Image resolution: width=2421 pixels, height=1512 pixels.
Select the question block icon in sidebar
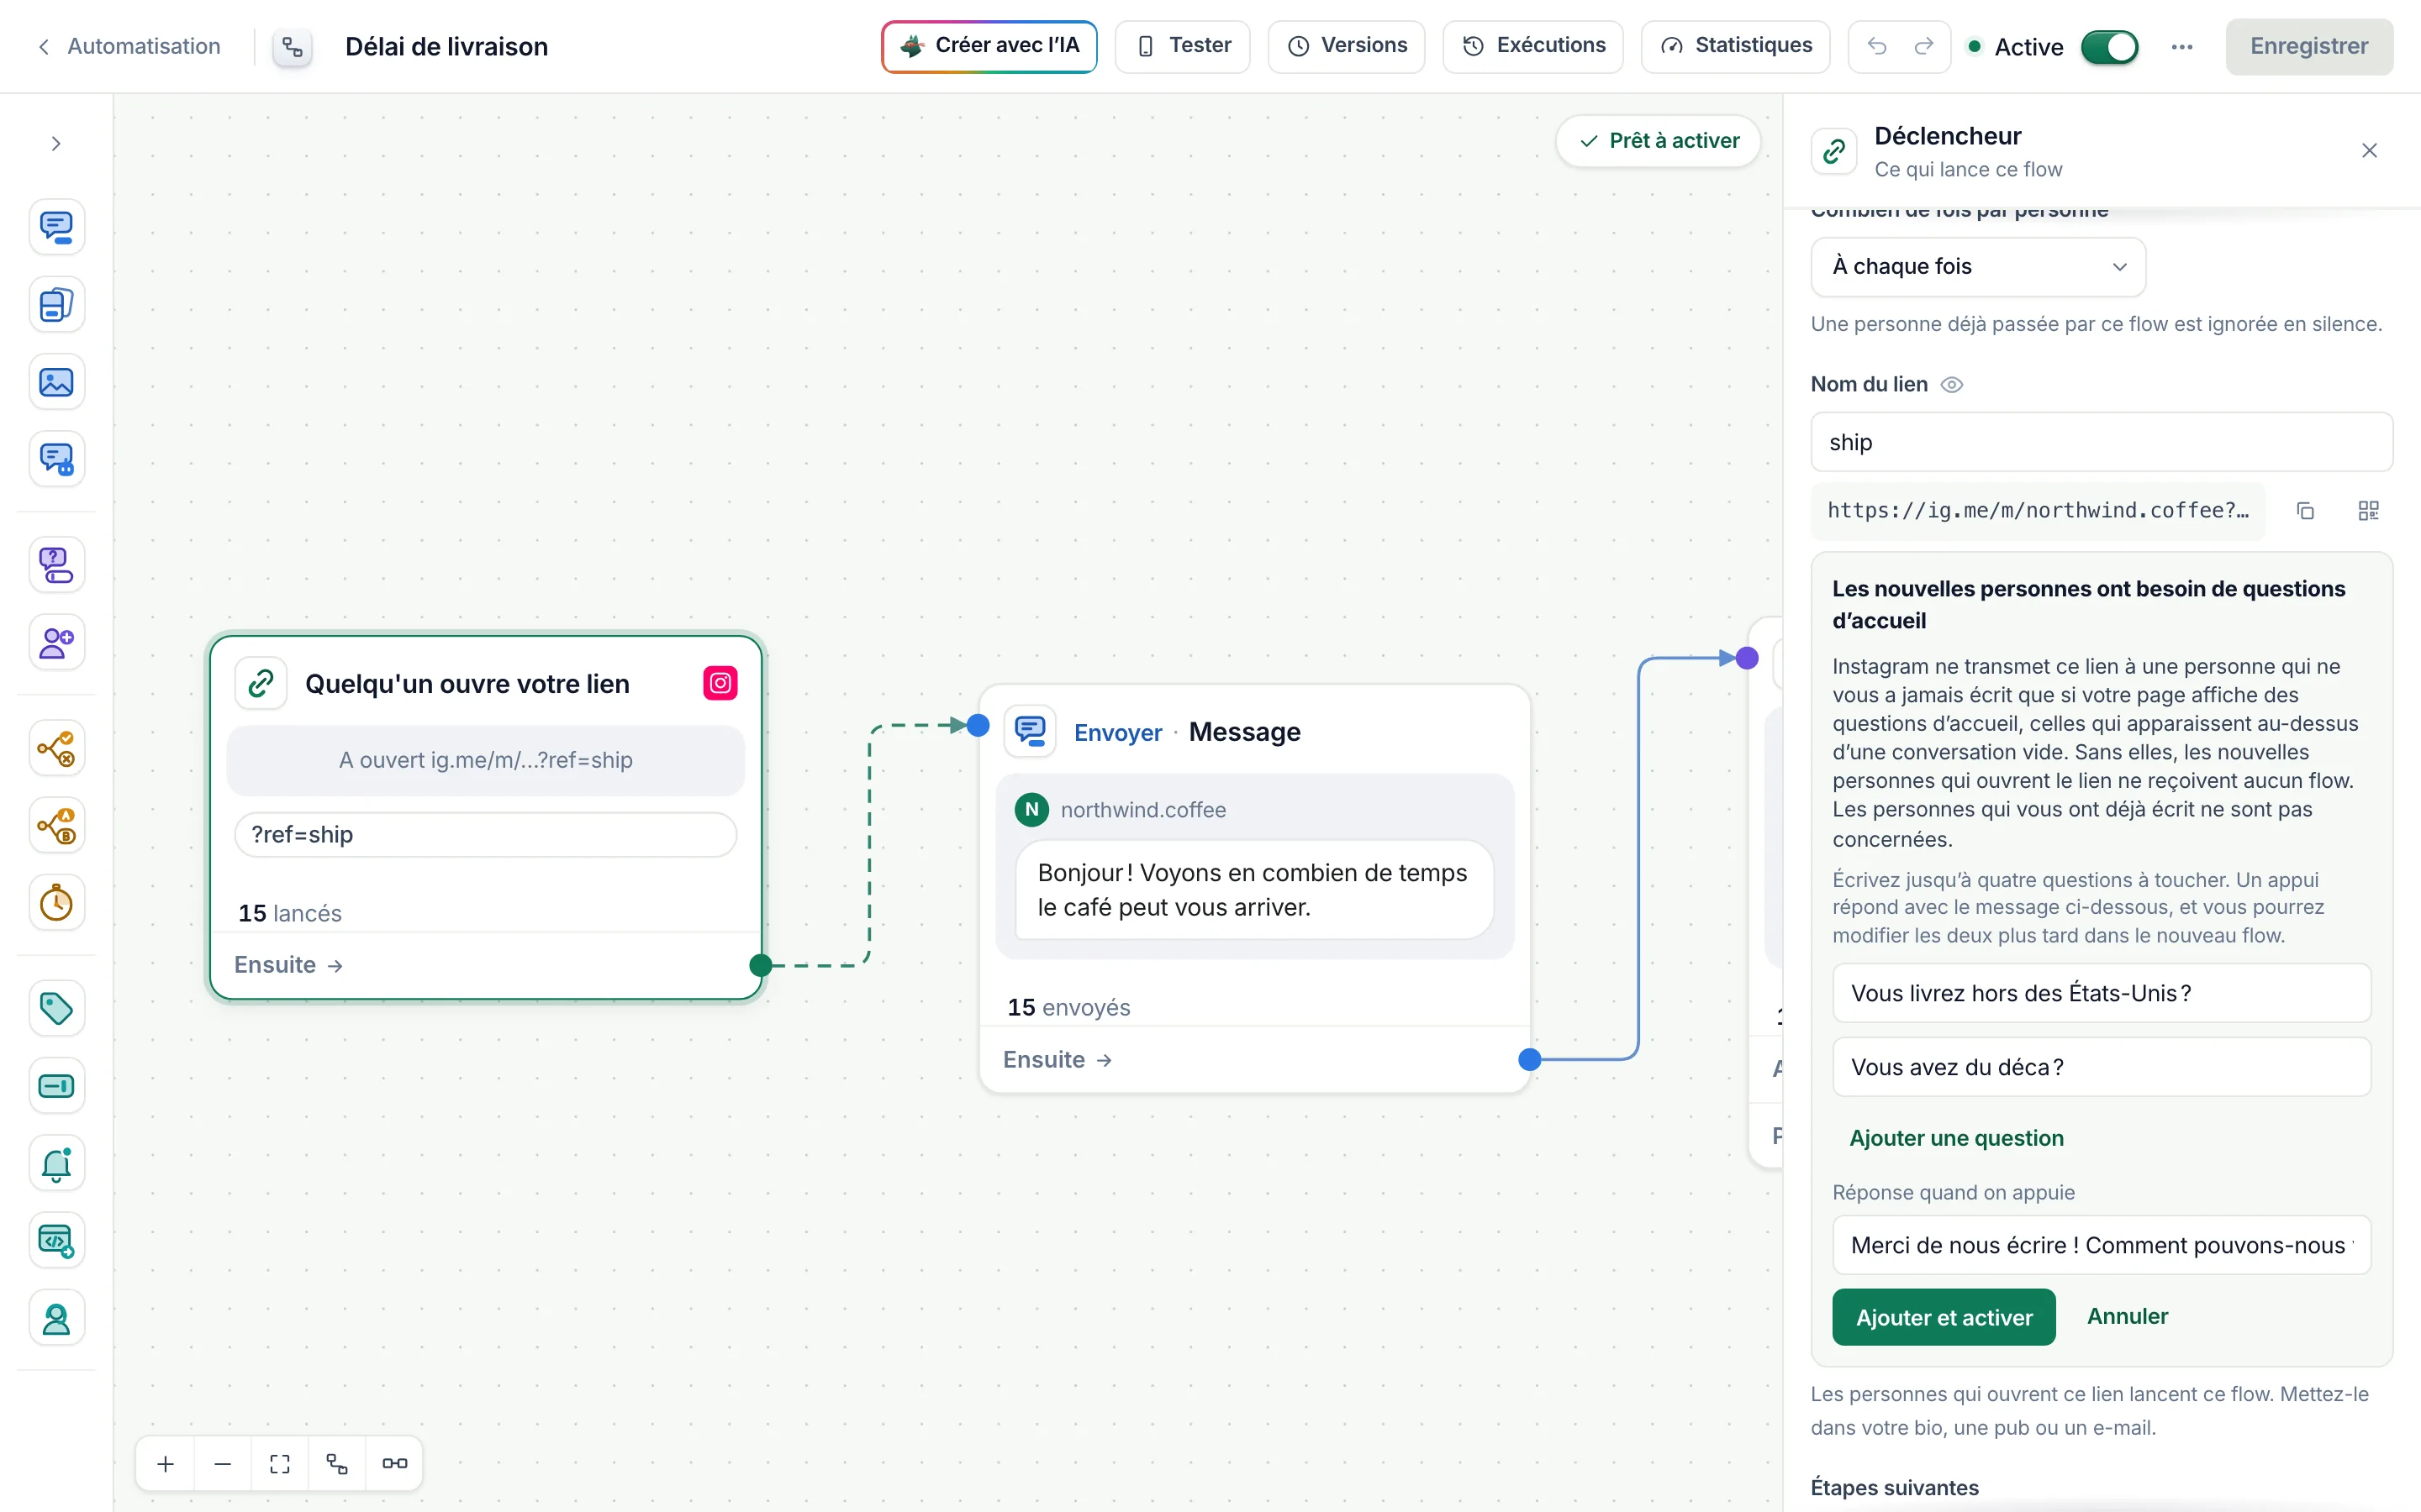click(x=56, y=565)
